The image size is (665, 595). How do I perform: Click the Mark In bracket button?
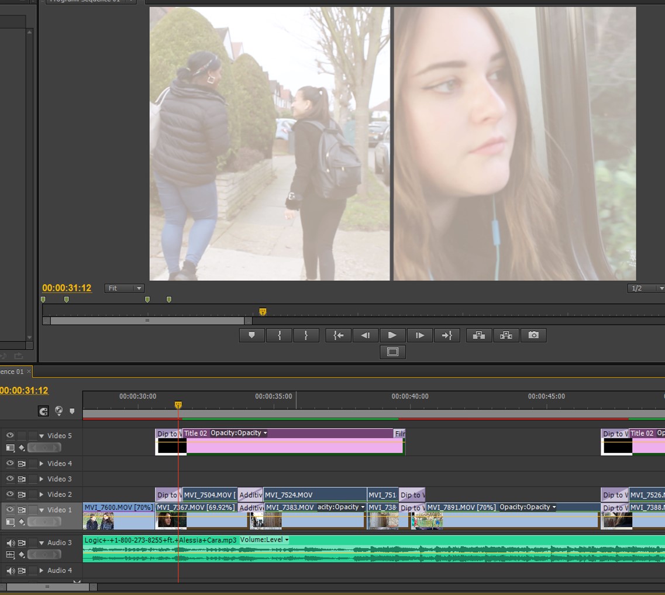coord(279,335)
